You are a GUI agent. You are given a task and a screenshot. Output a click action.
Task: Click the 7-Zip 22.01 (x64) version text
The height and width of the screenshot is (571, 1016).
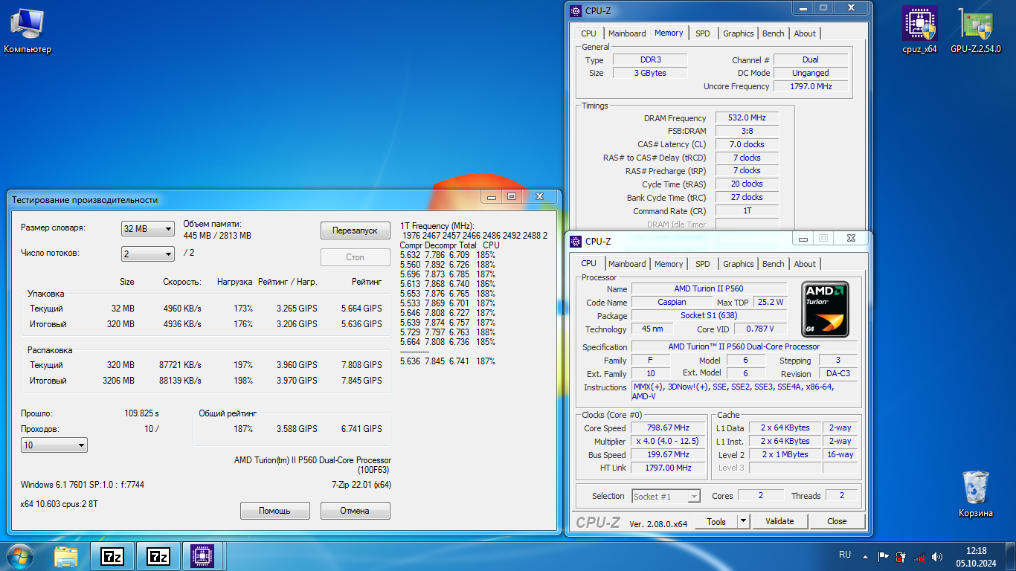click(361, 485)
